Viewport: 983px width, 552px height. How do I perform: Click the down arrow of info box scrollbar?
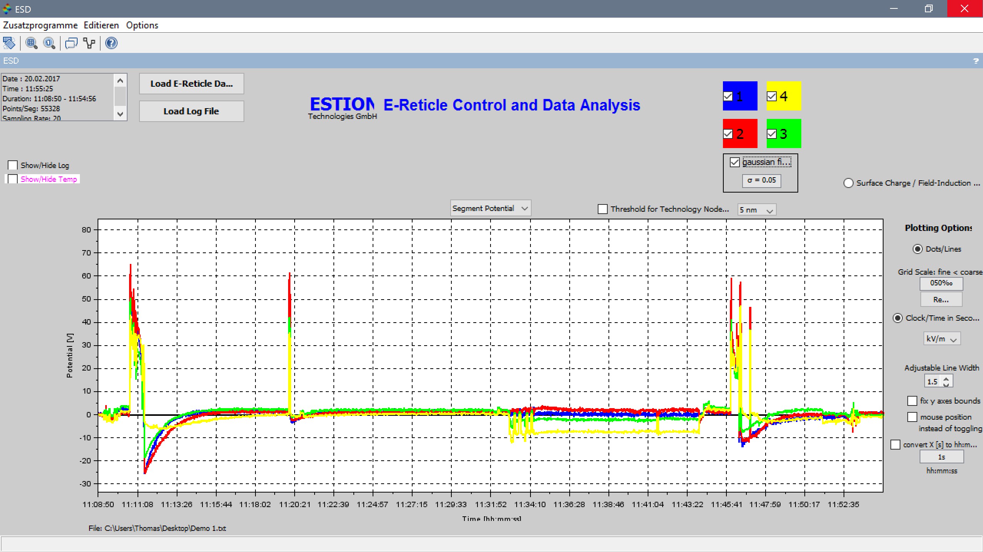pos(120,114)
